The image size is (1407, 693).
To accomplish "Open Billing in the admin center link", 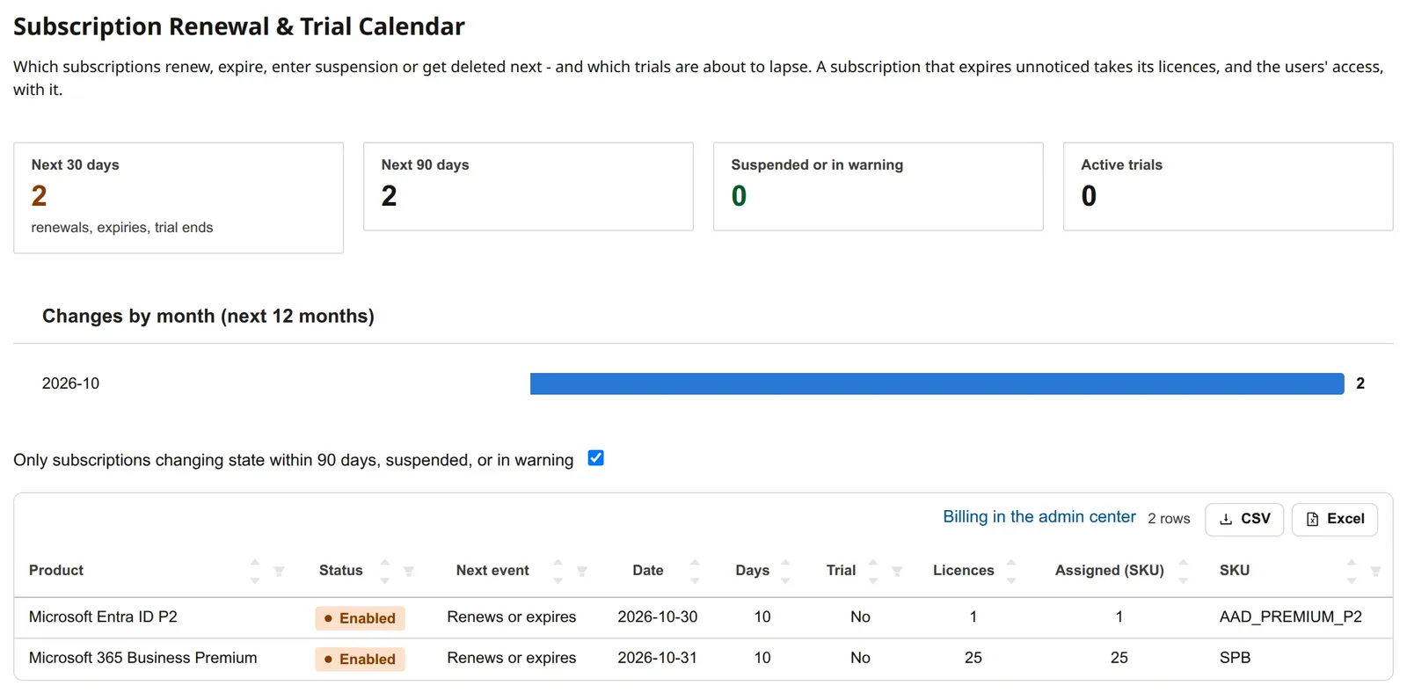I will point(1039,517).
